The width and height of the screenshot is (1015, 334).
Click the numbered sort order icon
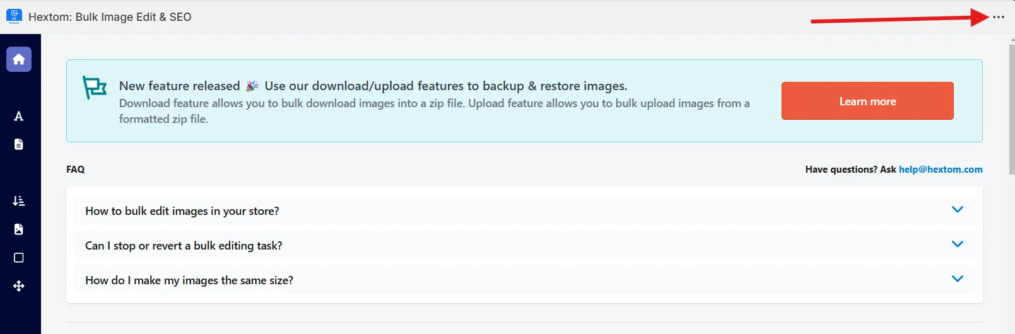click(x=19, y=201)
